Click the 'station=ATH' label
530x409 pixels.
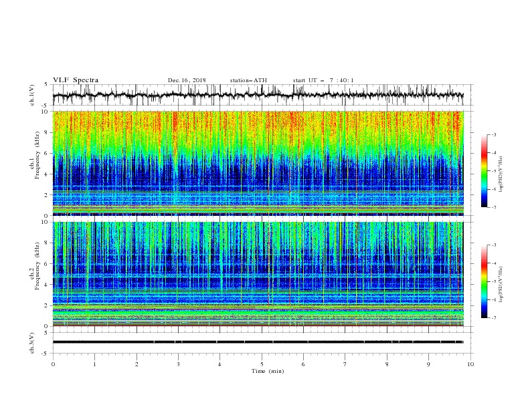248,80
